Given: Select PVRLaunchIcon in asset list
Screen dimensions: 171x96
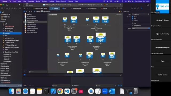Looking at the screenshot, I should click(x=31, y=24).
